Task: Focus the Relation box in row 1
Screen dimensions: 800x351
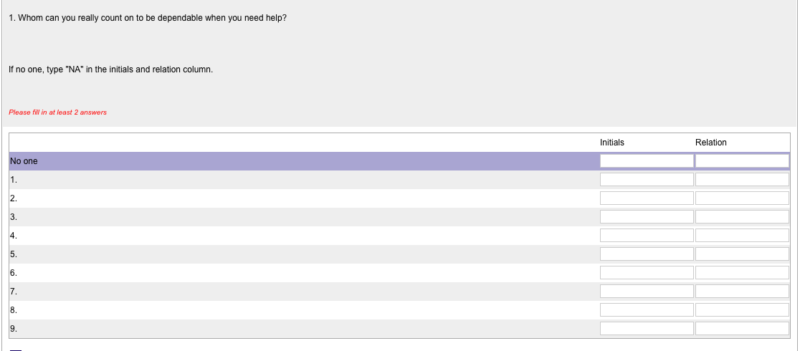Action: click(742, 180)
